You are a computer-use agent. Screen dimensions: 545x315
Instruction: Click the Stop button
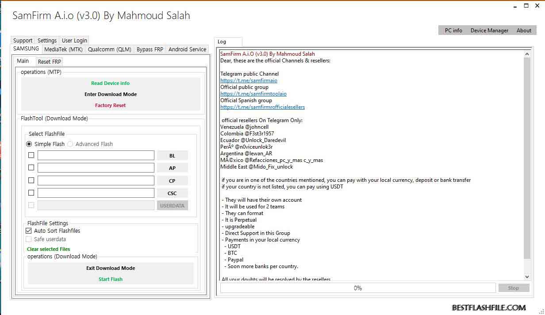[x=514, y=288]
